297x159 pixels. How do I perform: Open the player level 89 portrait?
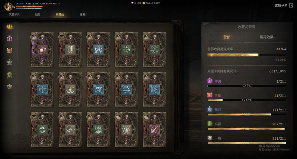tap(9, 7)
